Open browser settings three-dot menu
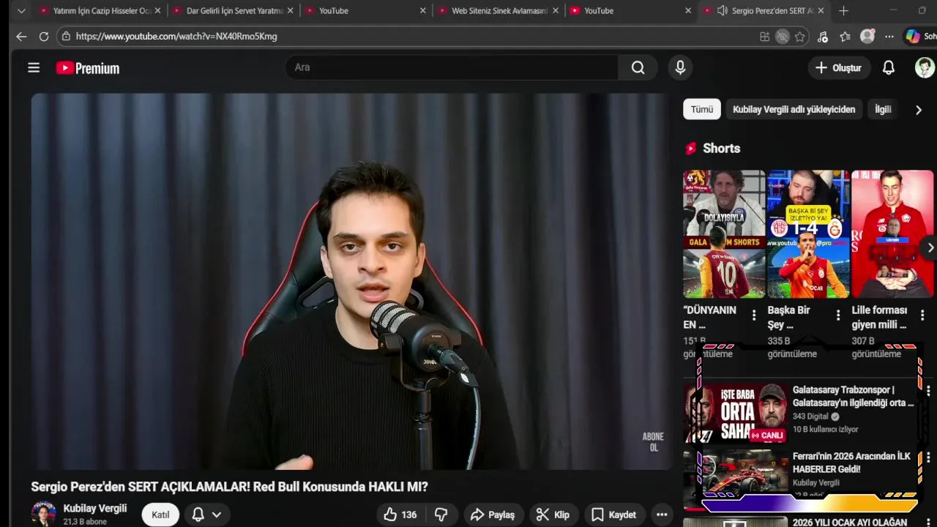The height and width of the screenshot is (527, 937). (889, 37)
